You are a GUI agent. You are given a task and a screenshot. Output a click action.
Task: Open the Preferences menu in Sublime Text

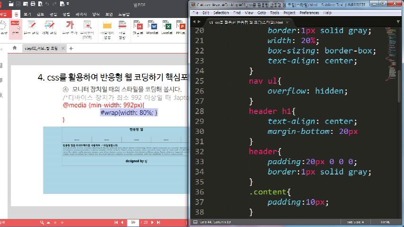click(309, 13)
